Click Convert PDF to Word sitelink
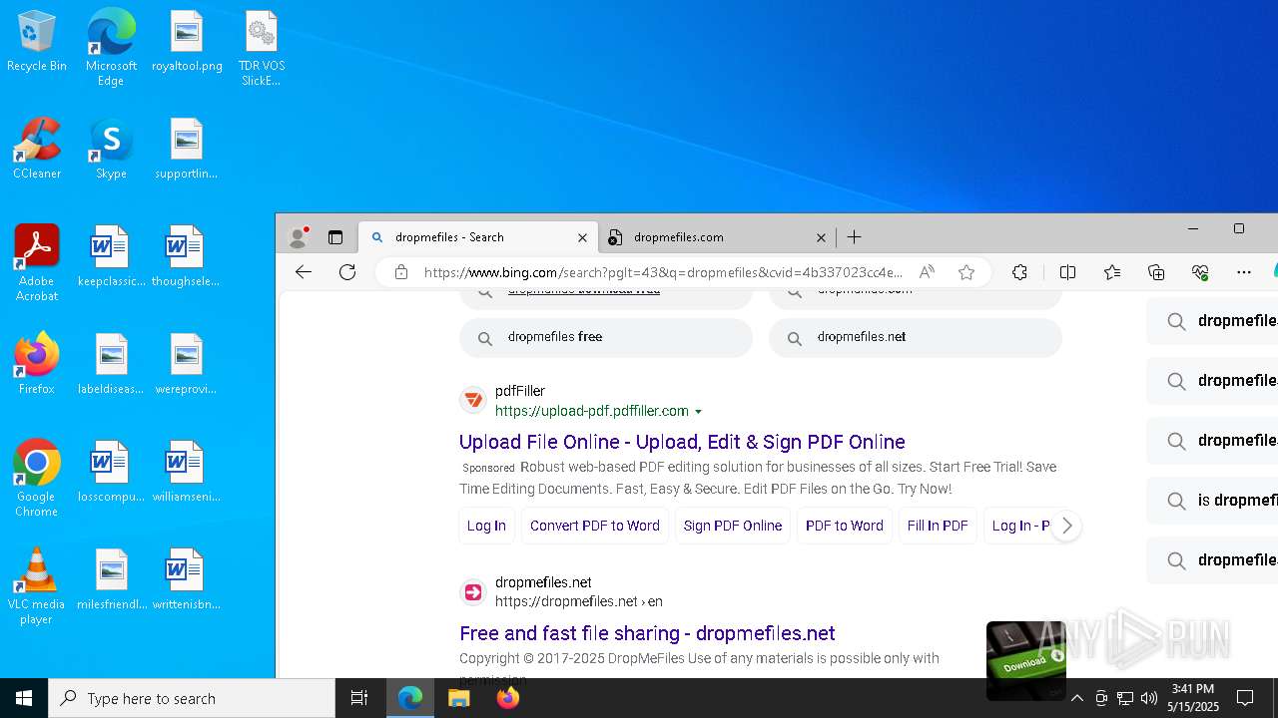Image resolution: width=1278 pixels, height=718 pixels. (x=595, y=526)
